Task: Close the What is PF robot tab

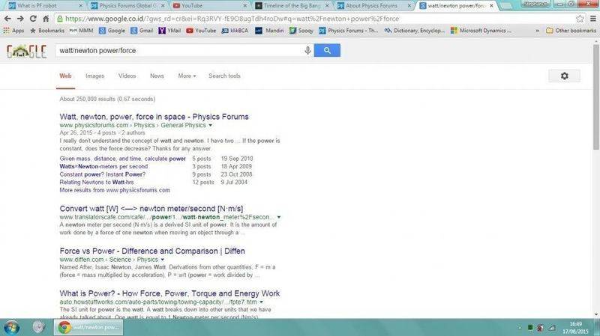Action: (81, 6)
